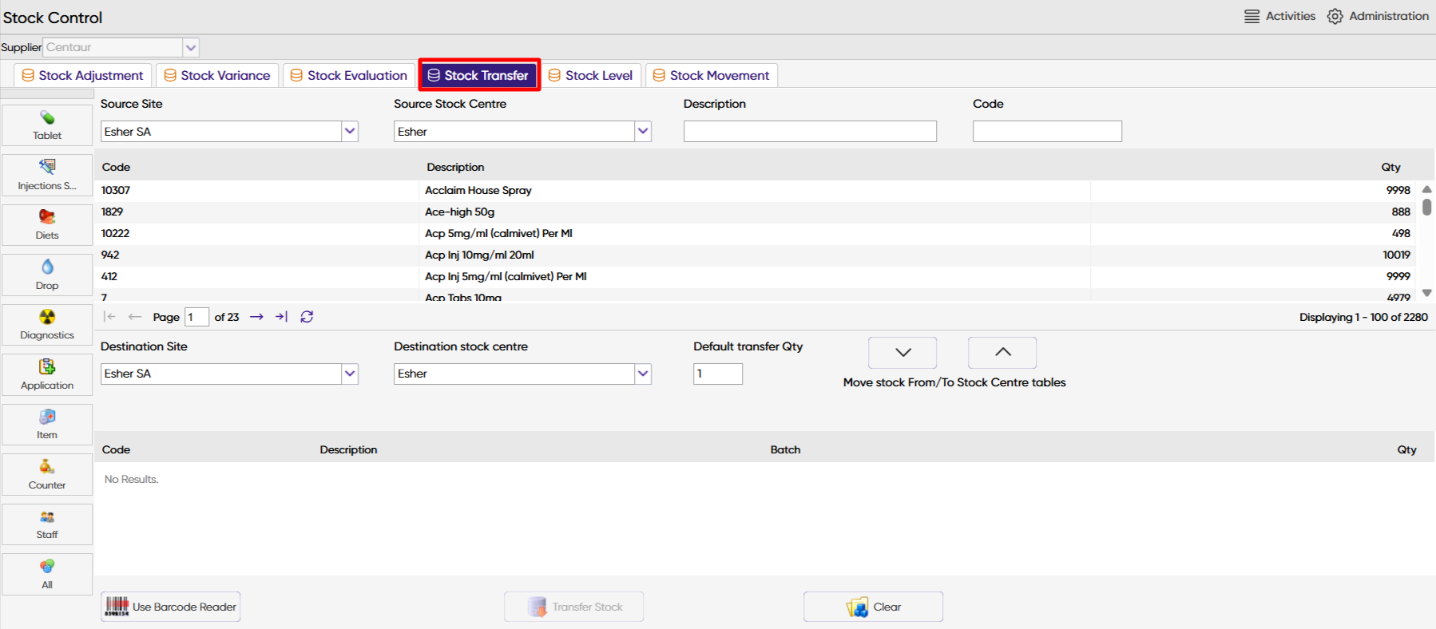The image size is (1436, 629).
Task: Click the Description header in source table
Action: [x=455, y=167]
